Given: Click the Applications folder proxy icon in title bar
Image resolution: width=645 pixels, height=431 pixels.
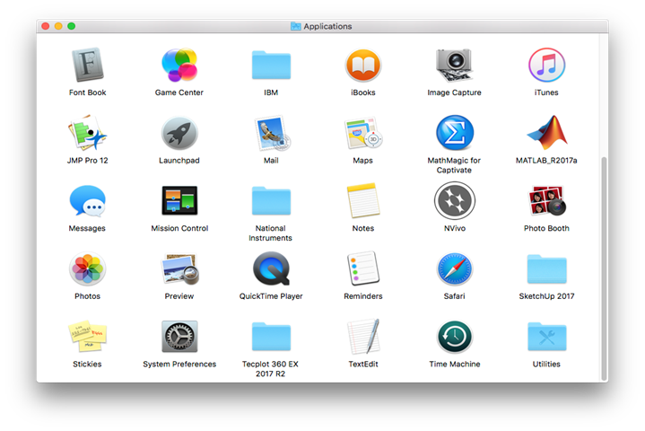Looking at the screenshot, I should point(296,26).
